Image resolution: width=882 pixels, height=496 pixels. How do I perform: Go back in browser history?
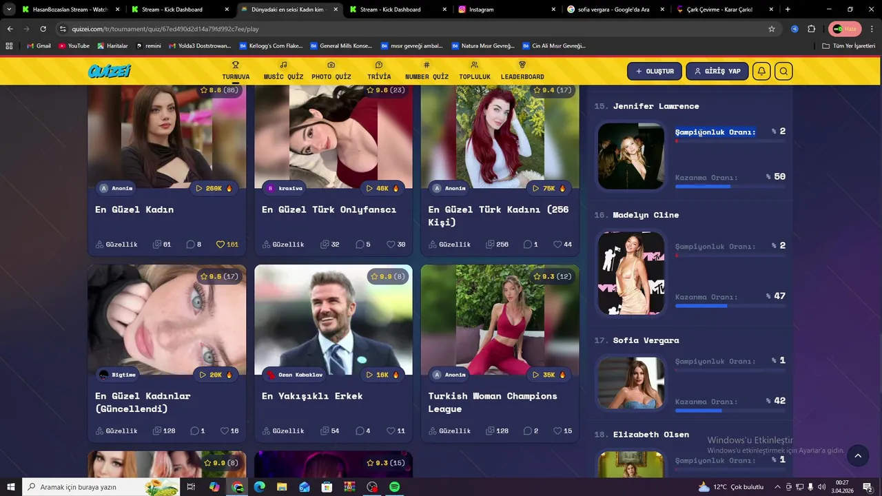point(10,29)
